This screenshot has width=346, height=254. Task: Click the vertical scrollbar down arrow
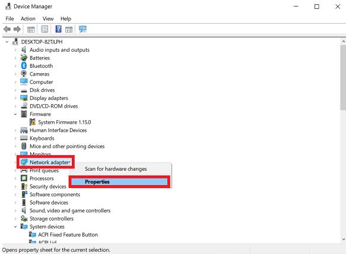344,239
